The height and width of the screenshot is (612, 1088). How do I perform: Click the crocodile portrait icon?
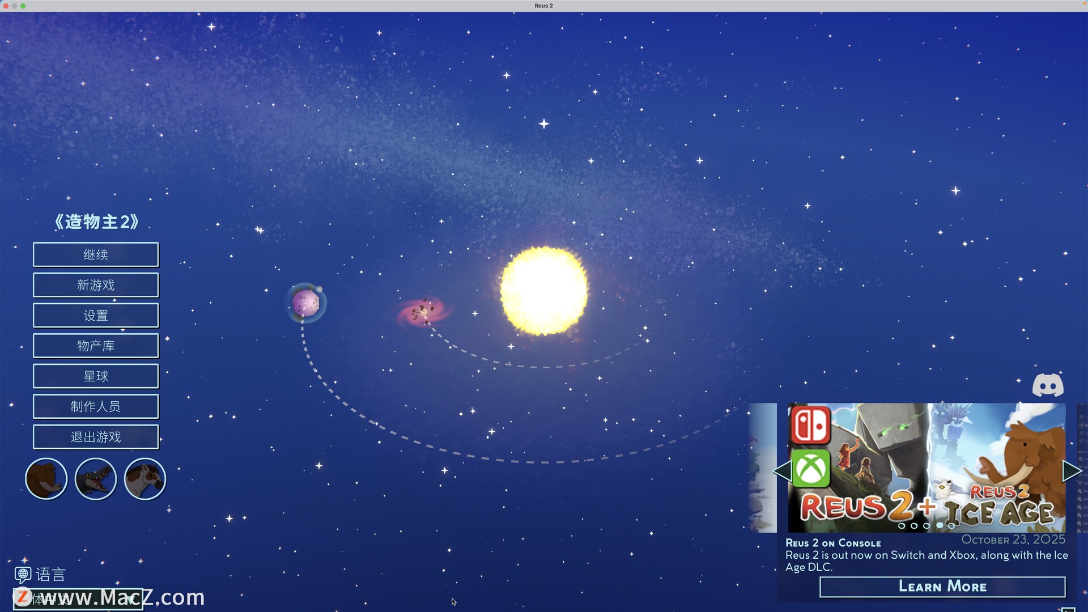pyautogui.click(x=95, y=479)
